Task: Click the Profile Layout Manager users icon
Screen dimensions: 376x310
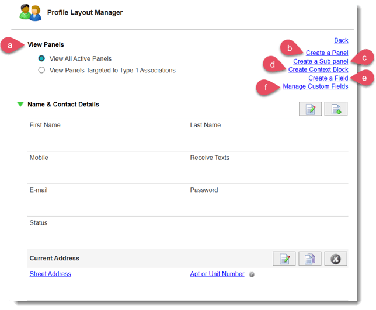Action: click(30, 12)
